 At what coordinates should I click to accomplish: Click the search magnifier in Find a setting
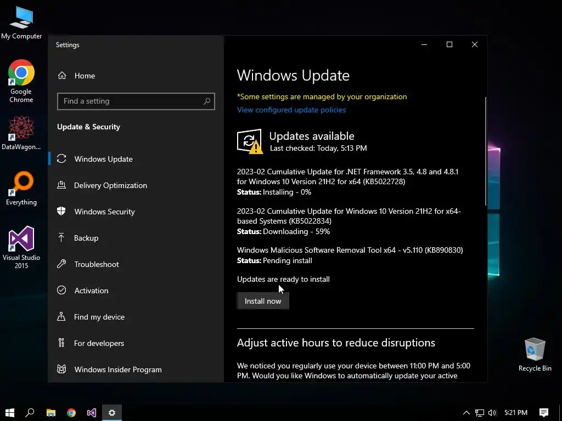point(207,101)
